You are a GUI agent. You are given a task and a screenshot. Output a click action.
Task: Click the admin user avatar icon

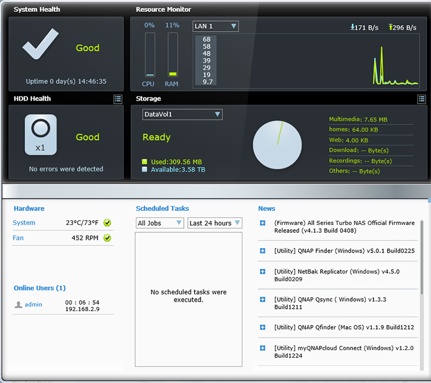pos(19,305)
